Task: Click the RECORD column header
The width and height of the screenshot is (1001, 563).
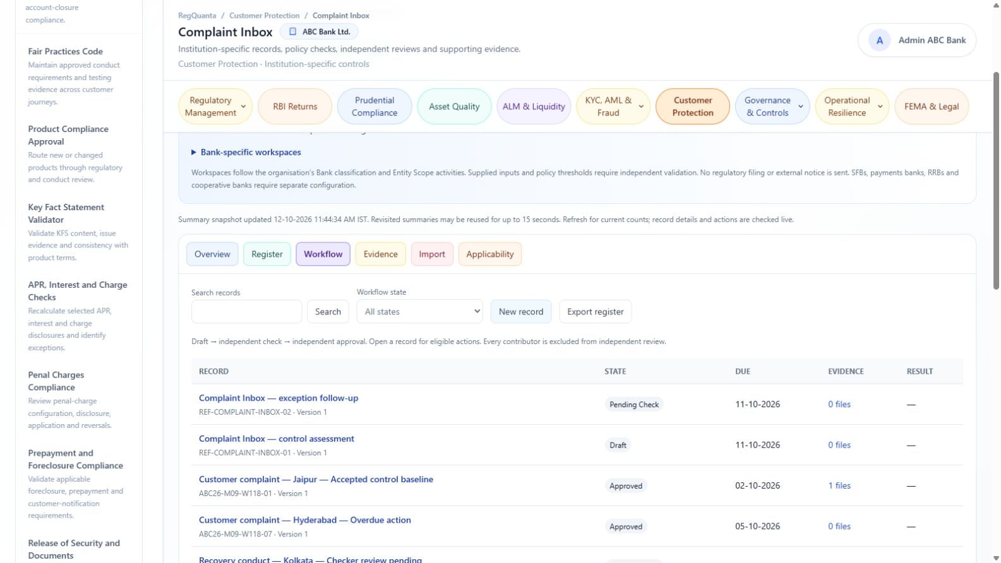Action: coord(213,372)
